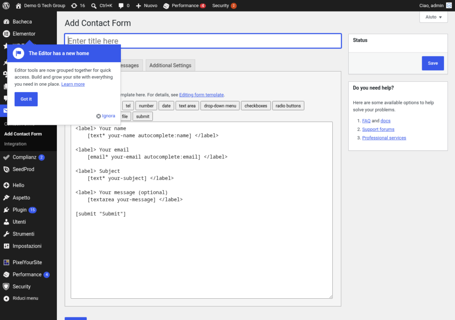Image resolution: width=455 pixels, height=320 pixels.
Task: Open the Security shield sidebar icon
Action: tap(6, 287)
